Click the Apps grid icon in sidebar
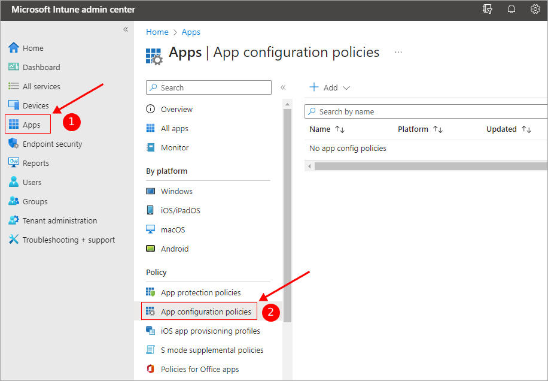This screenshot has width=548, height=381. (14, 125)
